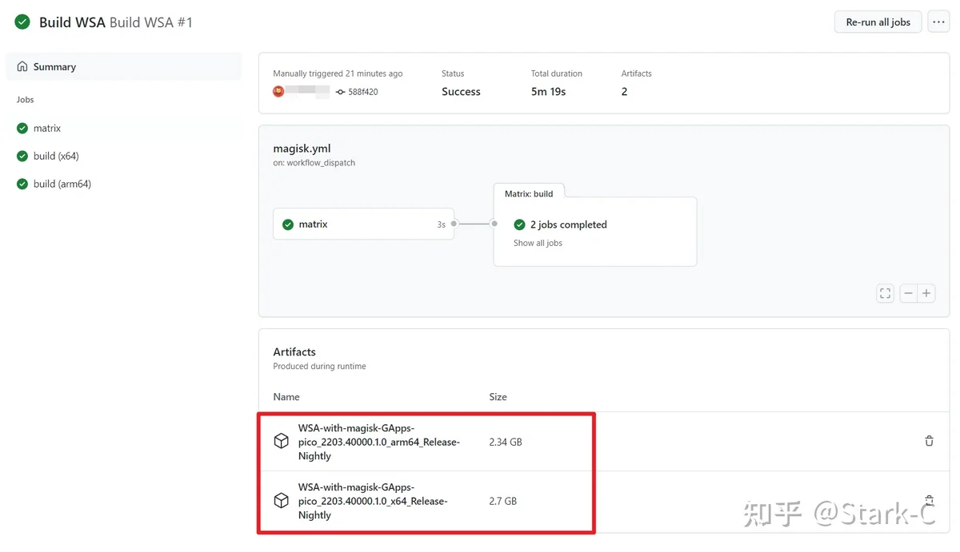Click the home icon beside Summary

point(22,66)
